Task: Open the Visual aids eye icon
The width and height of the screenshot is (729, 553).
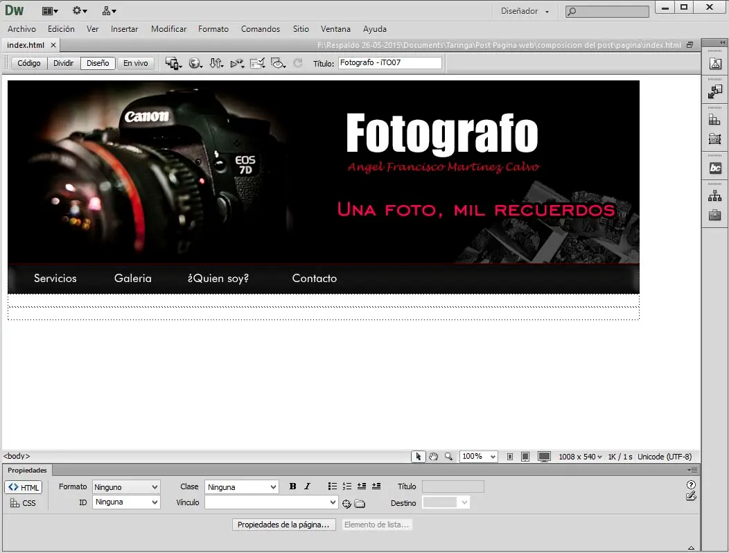Action: click(278, 63)
